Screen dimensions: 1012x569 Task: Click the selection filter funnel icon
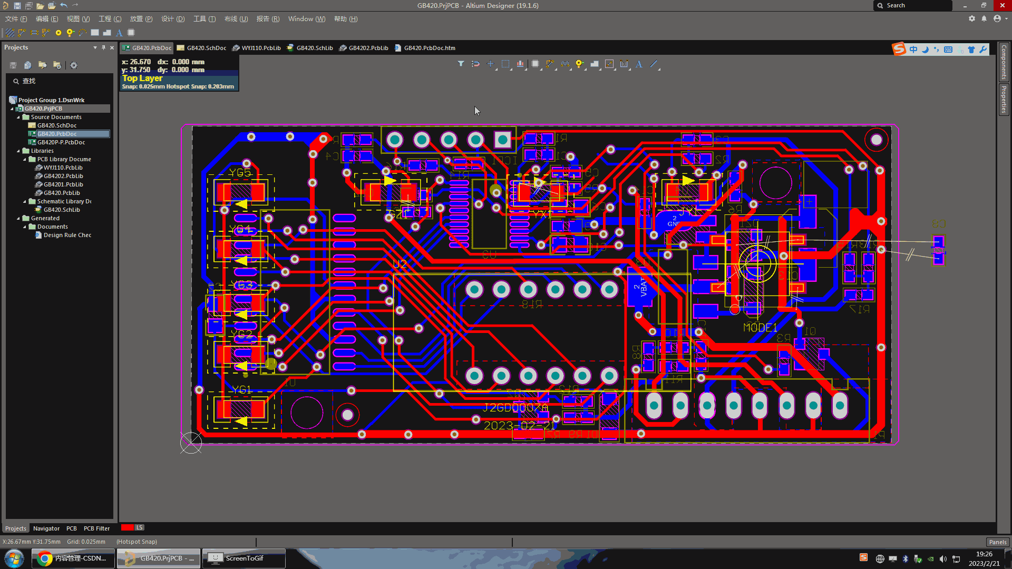point(461,64)
